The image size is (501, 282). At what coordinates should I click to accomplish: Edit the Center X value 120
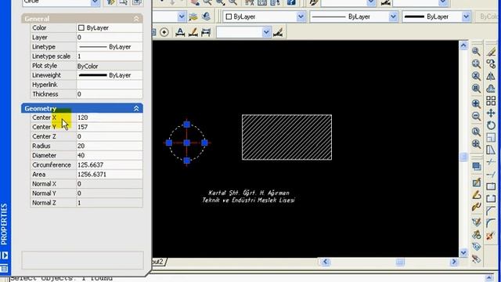click(x=110, y=117)
